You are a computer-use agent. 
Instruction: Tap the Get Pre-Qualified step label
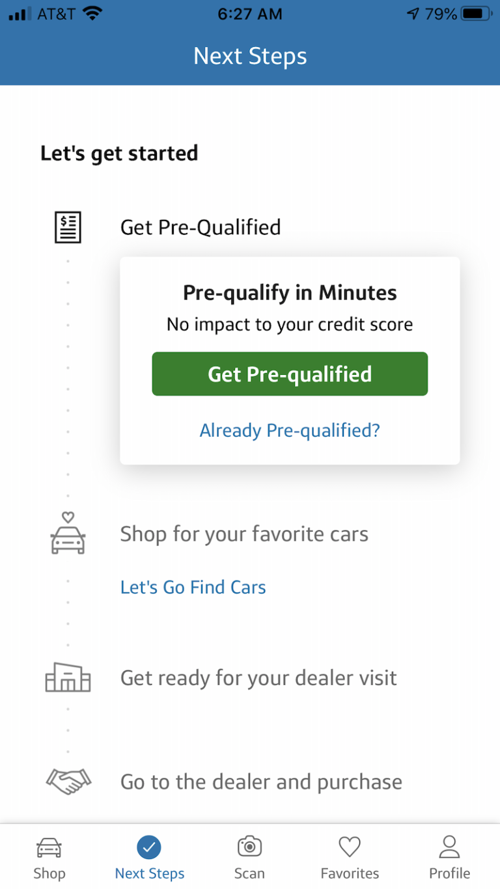click(x=200, y=226)
